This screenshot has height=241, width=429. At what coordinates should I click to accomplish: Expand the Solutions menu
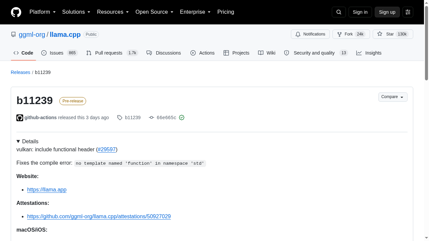76,12
